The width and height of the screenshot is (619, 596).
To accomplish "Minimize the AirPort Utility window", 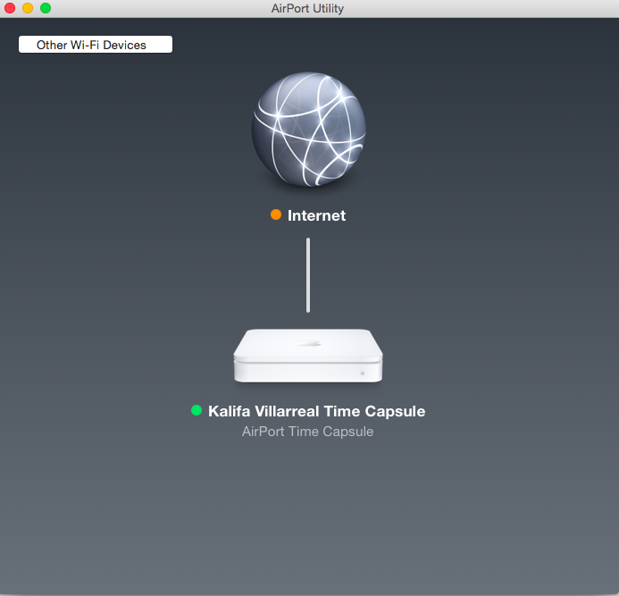I will (28, 8).
